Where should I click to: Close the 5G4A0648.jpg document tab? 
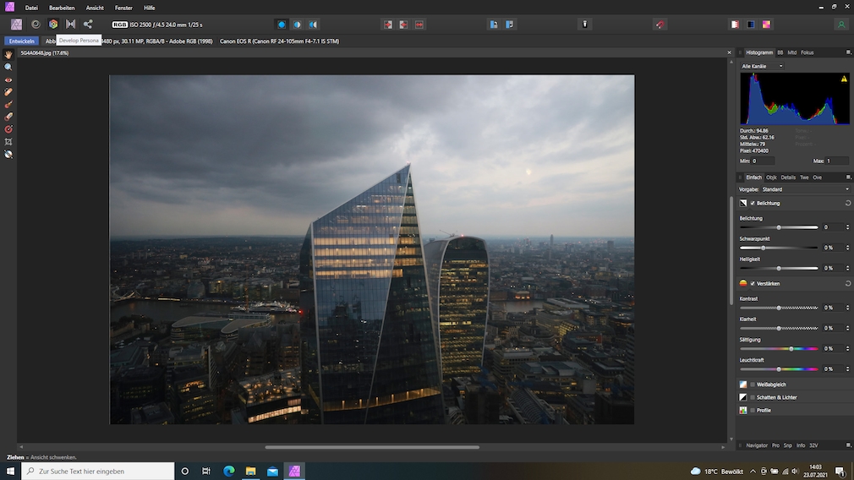coord(729,52)
